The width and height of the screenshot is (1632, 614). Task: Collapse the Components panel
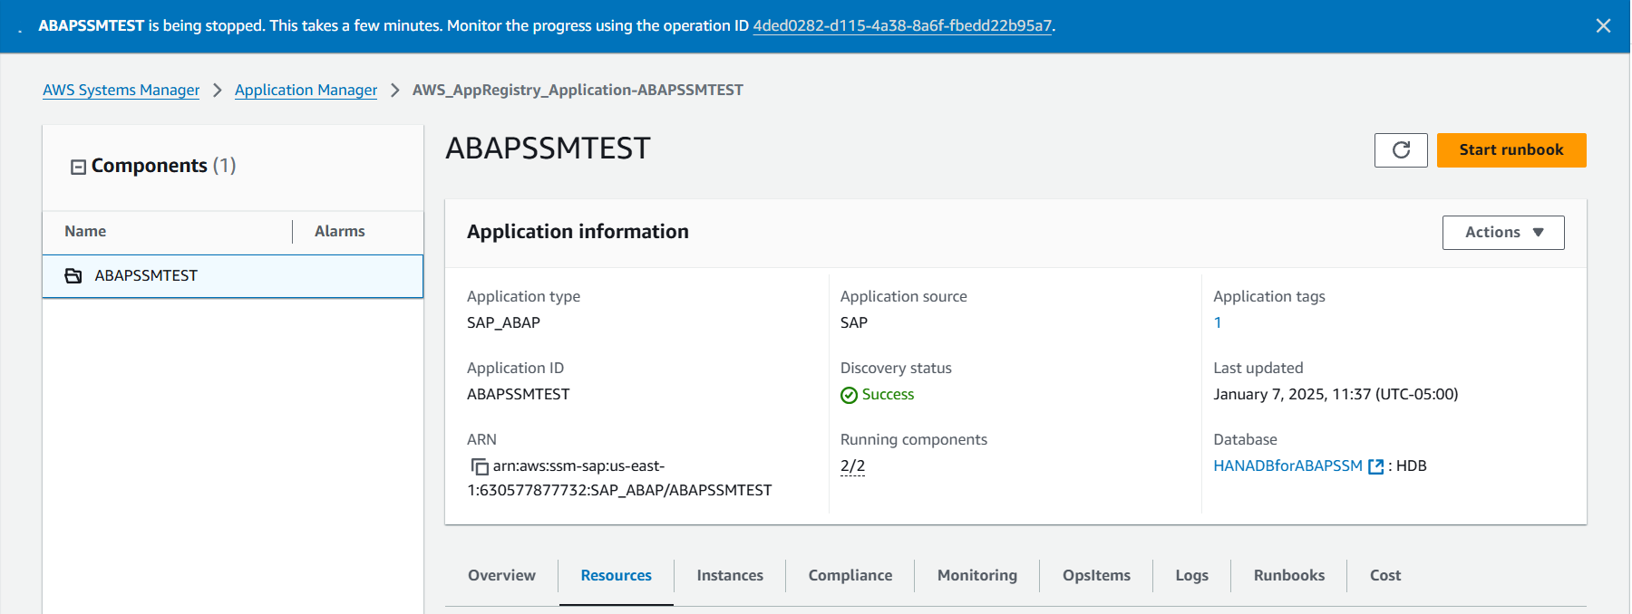pos(79,167)
